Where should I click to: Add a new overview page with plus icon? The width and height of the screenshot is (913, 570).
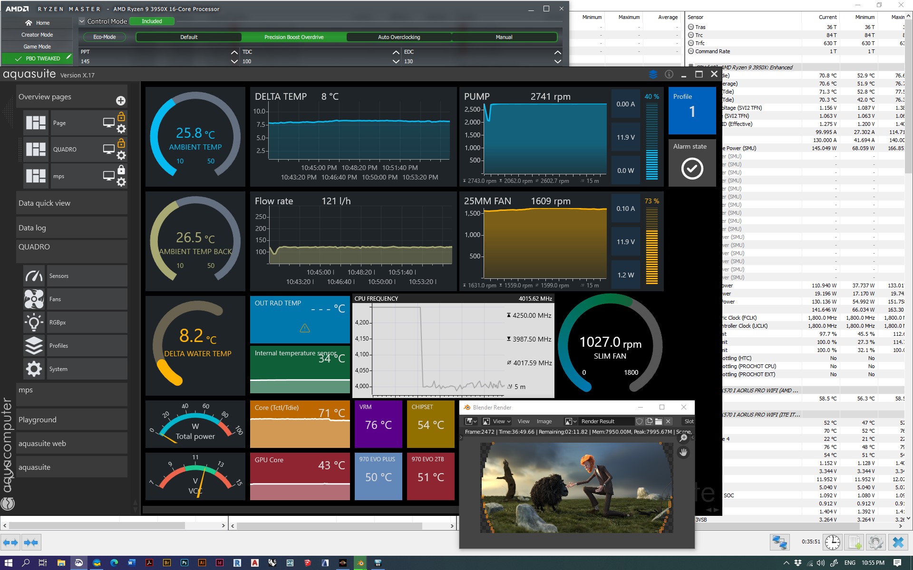(121, 101)
